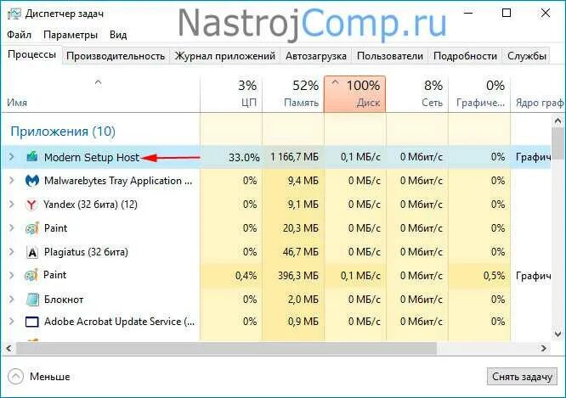Maximize the Task Manager window
The image size is (566, 398).
507,14
